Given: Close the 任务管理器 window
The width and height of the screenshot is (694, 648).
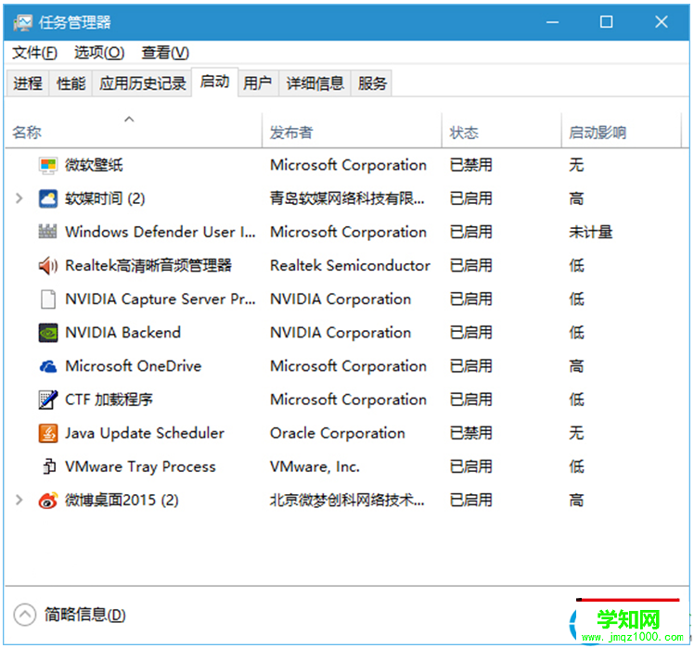Looking at the screenshot, I should pyautogui.click(x=662, y=22).
